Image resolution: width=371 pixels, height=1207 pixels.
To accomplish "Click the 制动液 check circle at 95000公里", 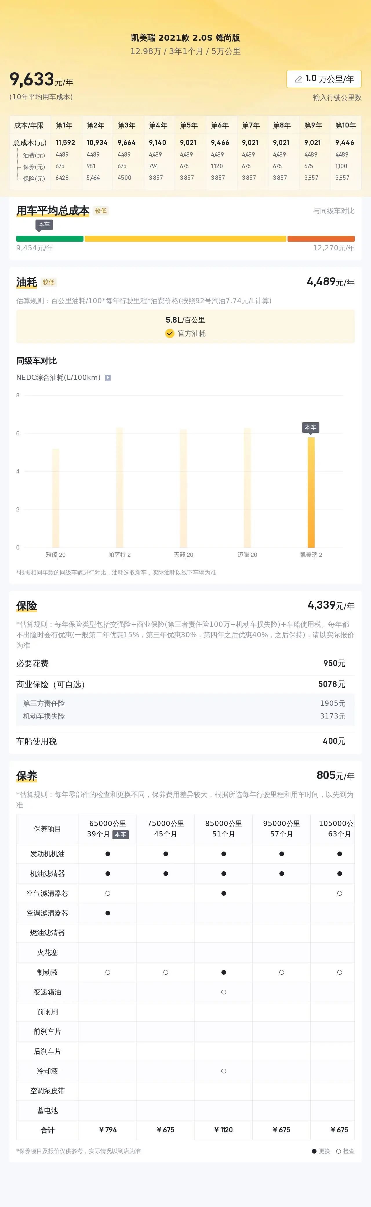I will [282, 972].
